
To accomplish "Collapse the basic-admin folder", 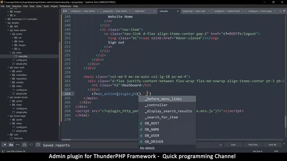I will (8, 30).
